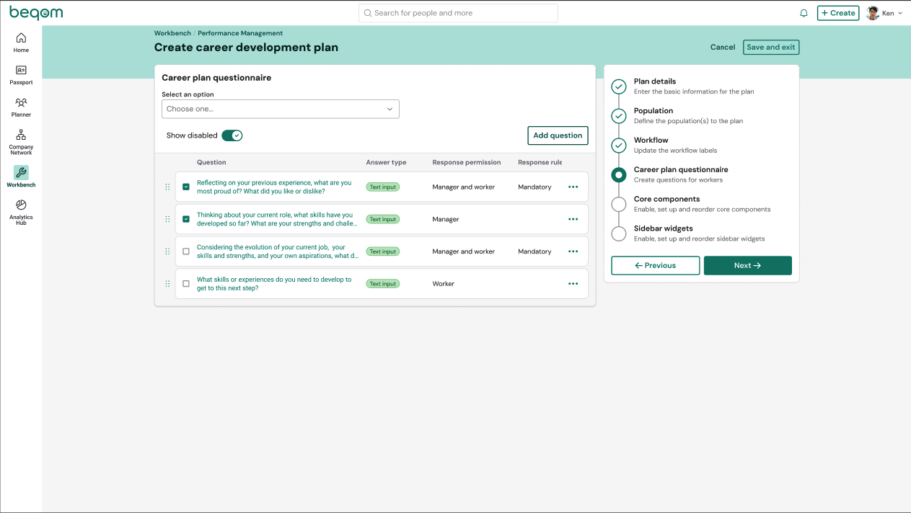Viewport: 911px width, 513px height.
Task: Click the Performance Management breadcrumb link
Action: click(x=240, y=33)
